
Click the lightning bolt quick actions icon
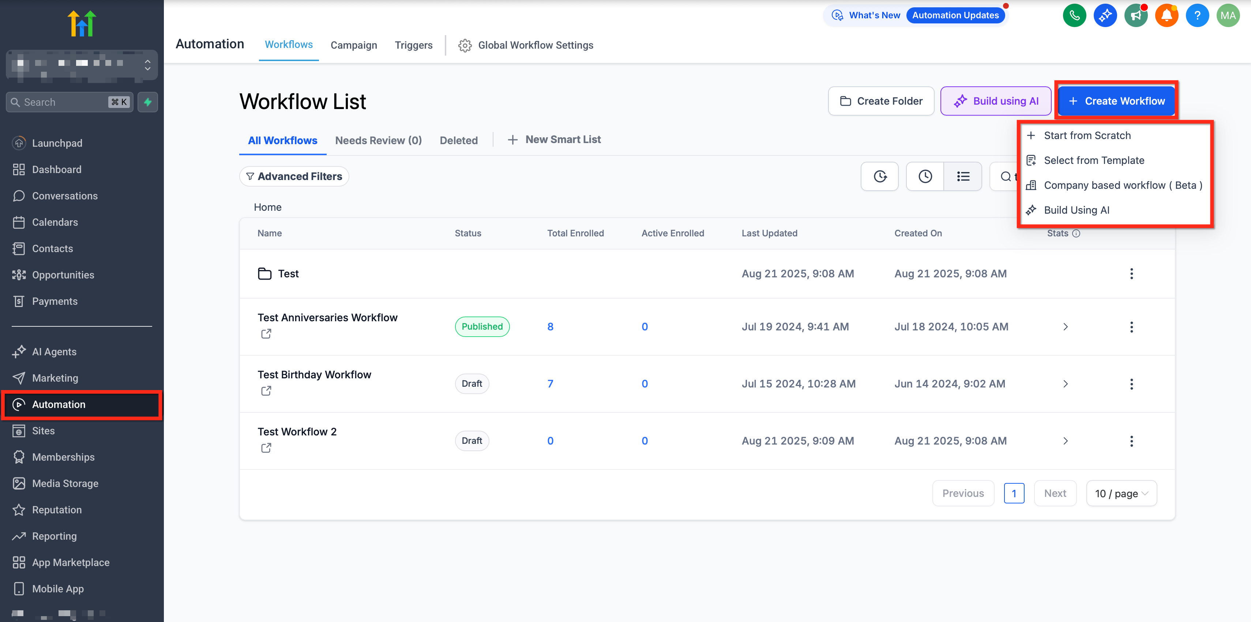(148, 102)
